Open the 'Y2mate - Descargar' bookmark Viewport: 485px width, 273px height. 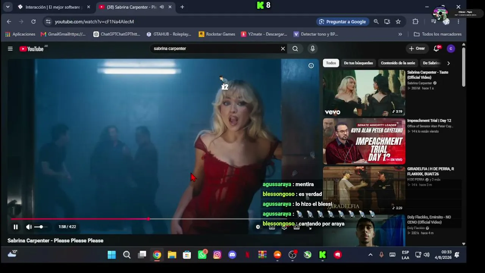(264, 34)
